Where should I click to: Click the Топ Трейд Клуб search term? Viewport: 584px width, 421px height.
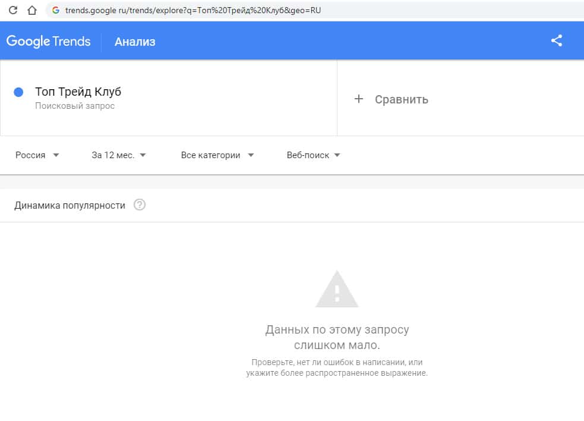78,92
